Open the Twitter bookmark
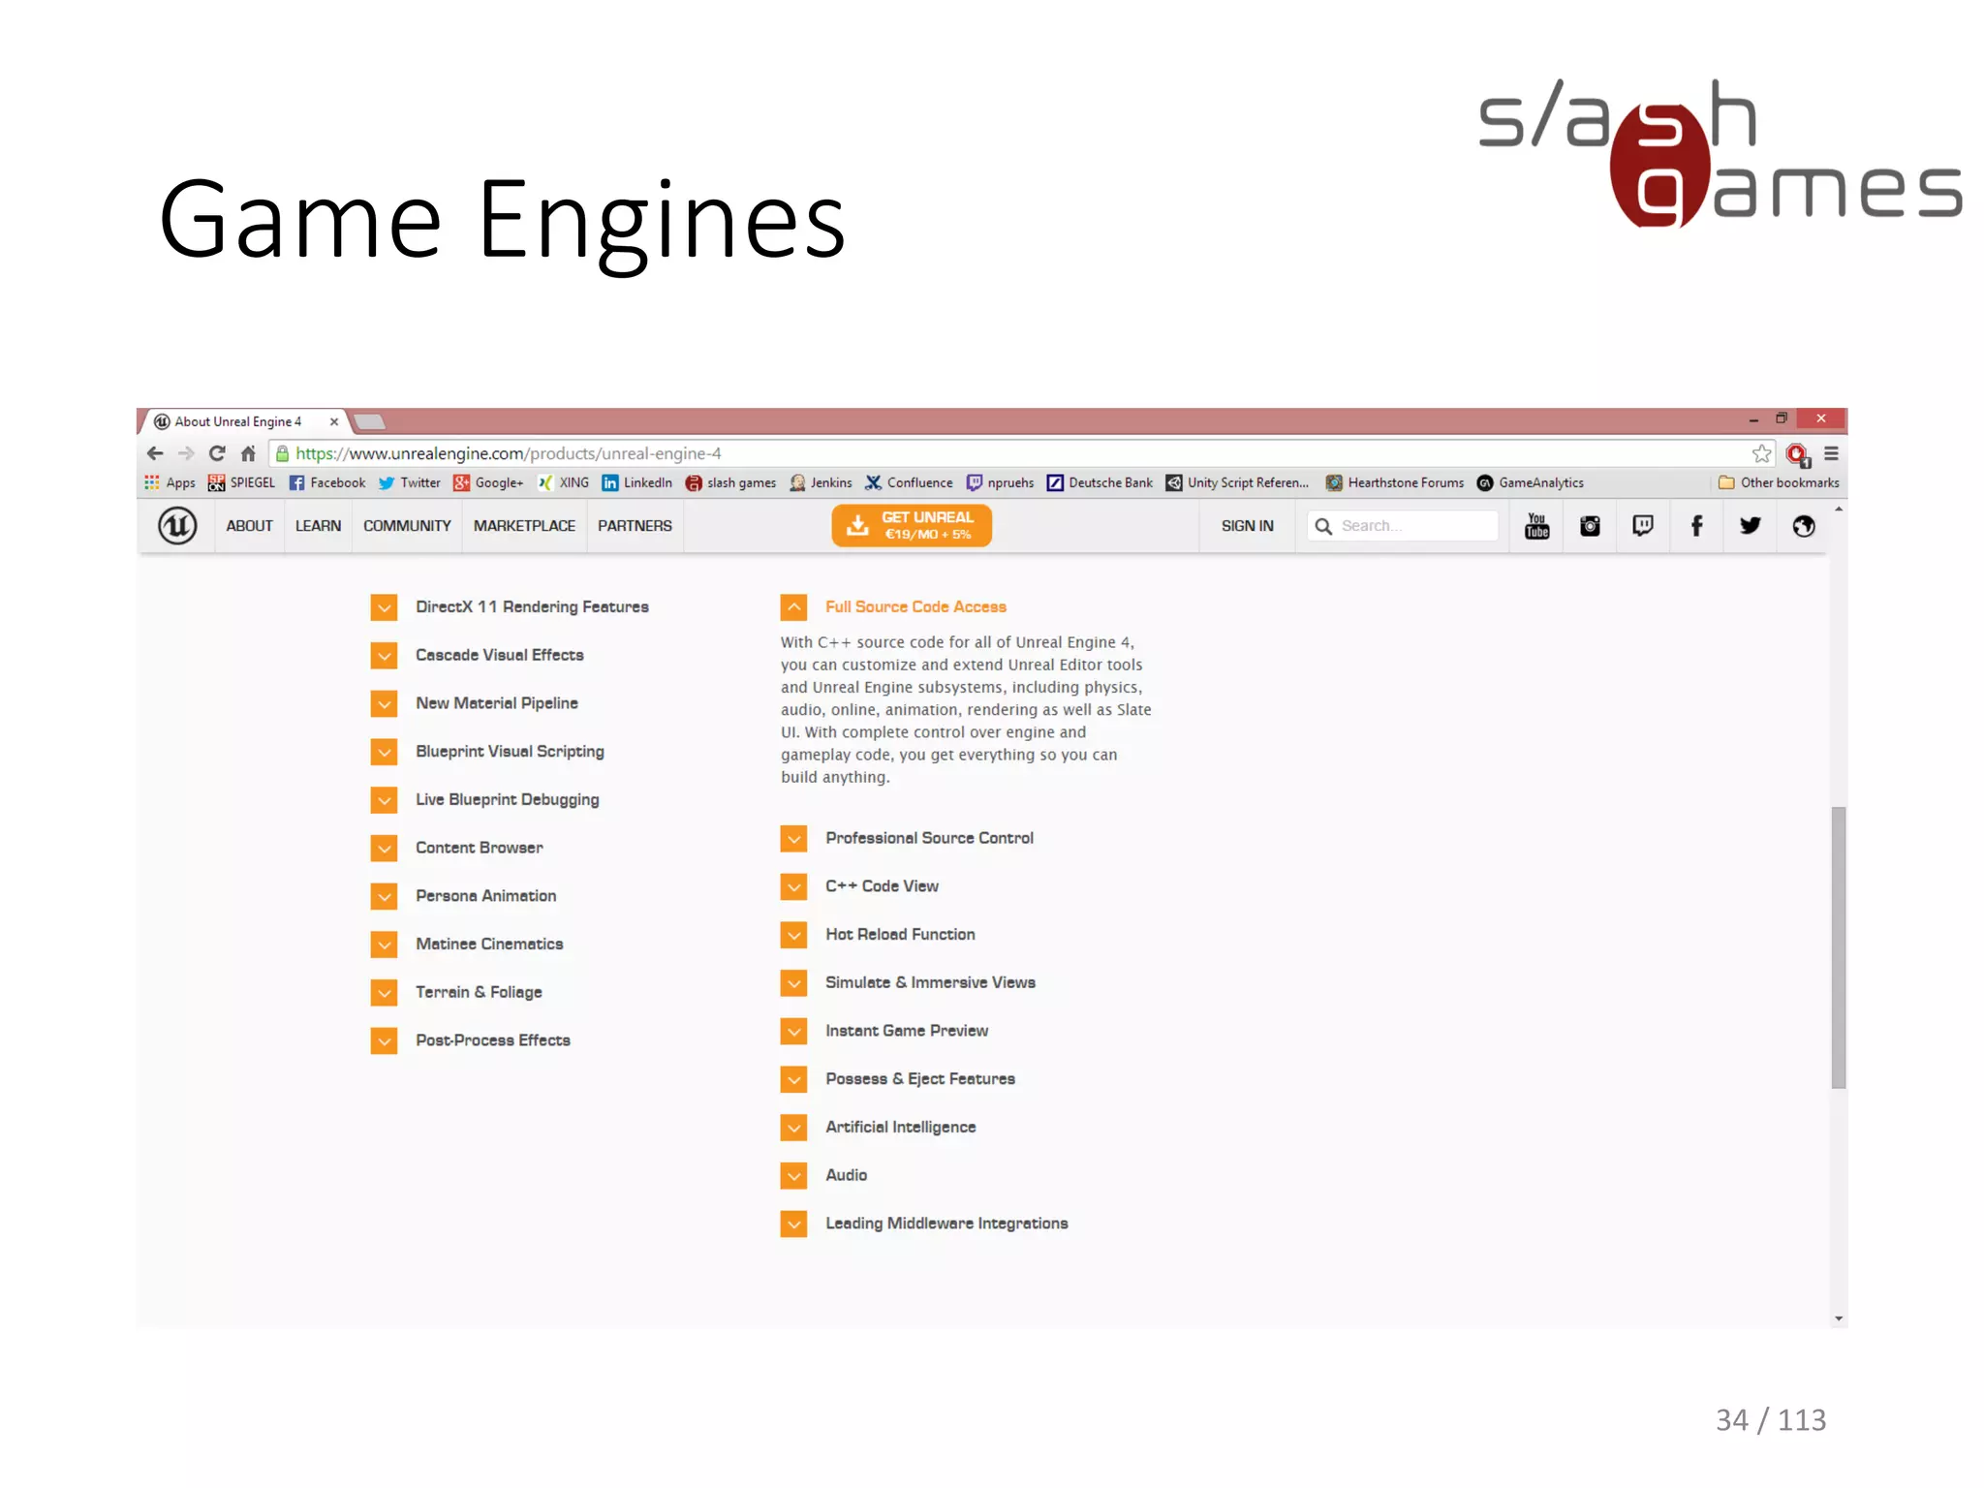The image size is (1984, 1488). click(409, 482)
